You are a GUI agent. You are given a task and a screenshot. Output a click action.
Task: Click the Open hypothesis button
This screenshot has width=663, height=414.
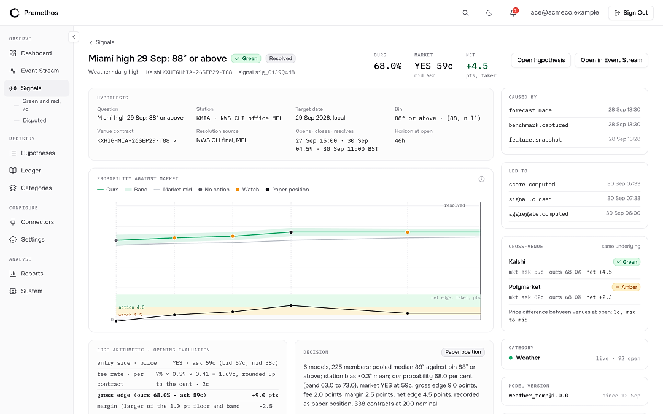tap(541, 60)
